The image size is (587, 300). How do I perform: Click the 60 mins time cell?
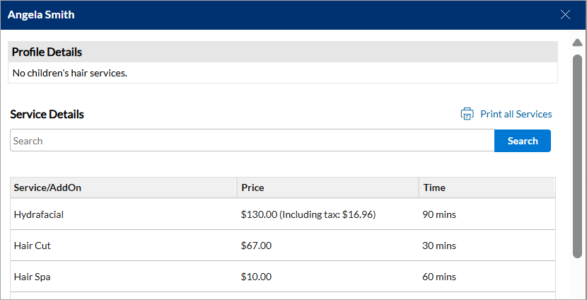(x=439, y=277)
